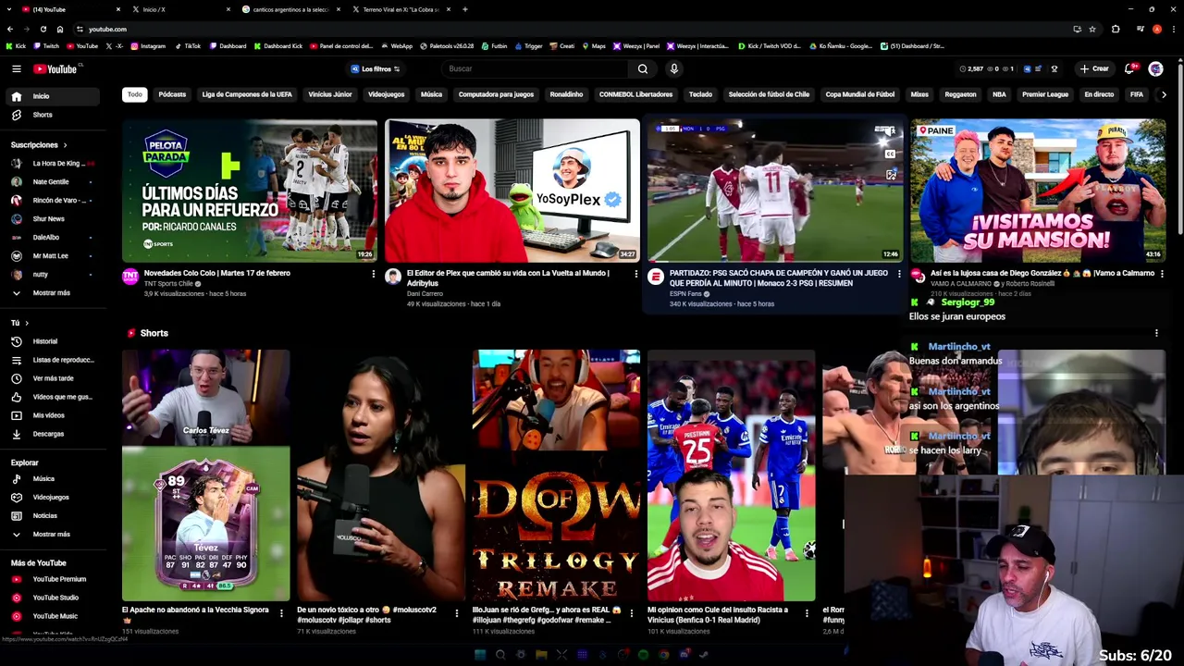Screen dimensions: 1184x666
Task: Activate voice search microphone
Action: [674, 68]
